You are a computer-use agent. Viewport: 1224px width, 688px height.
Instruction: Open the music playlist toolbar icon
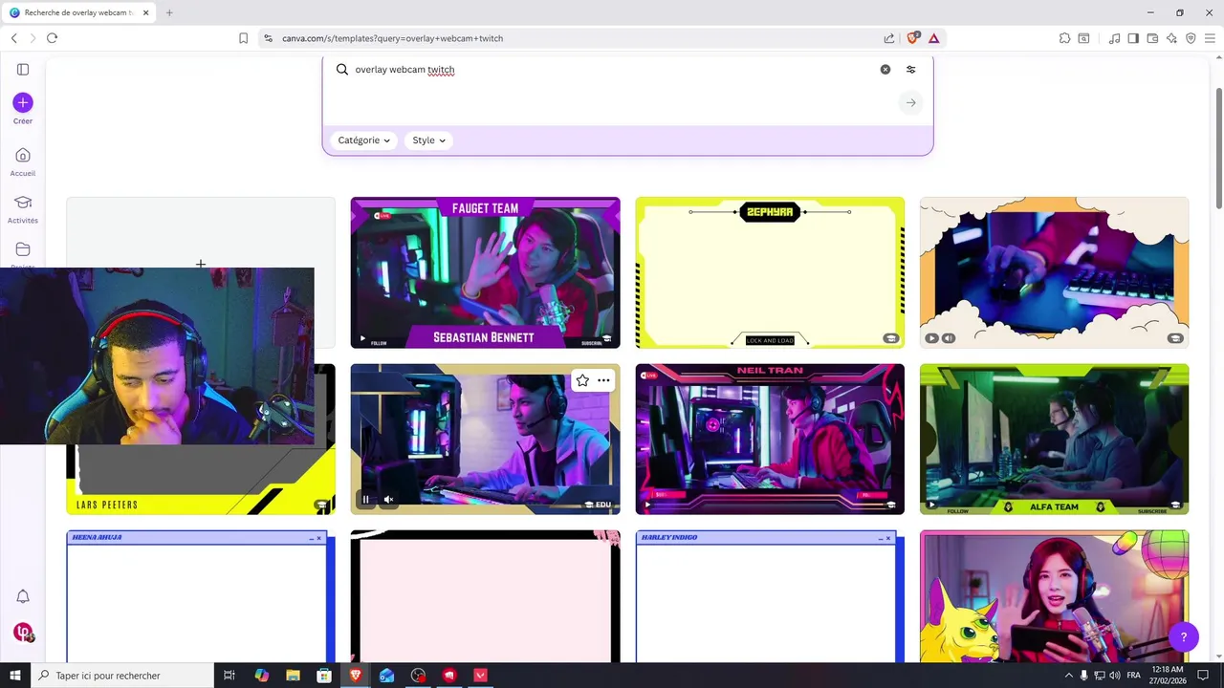coord(1114,38)
